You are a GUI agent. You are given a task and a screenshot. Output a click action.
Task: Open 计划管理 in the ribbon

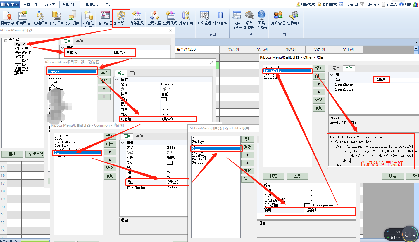pos(204,18)
